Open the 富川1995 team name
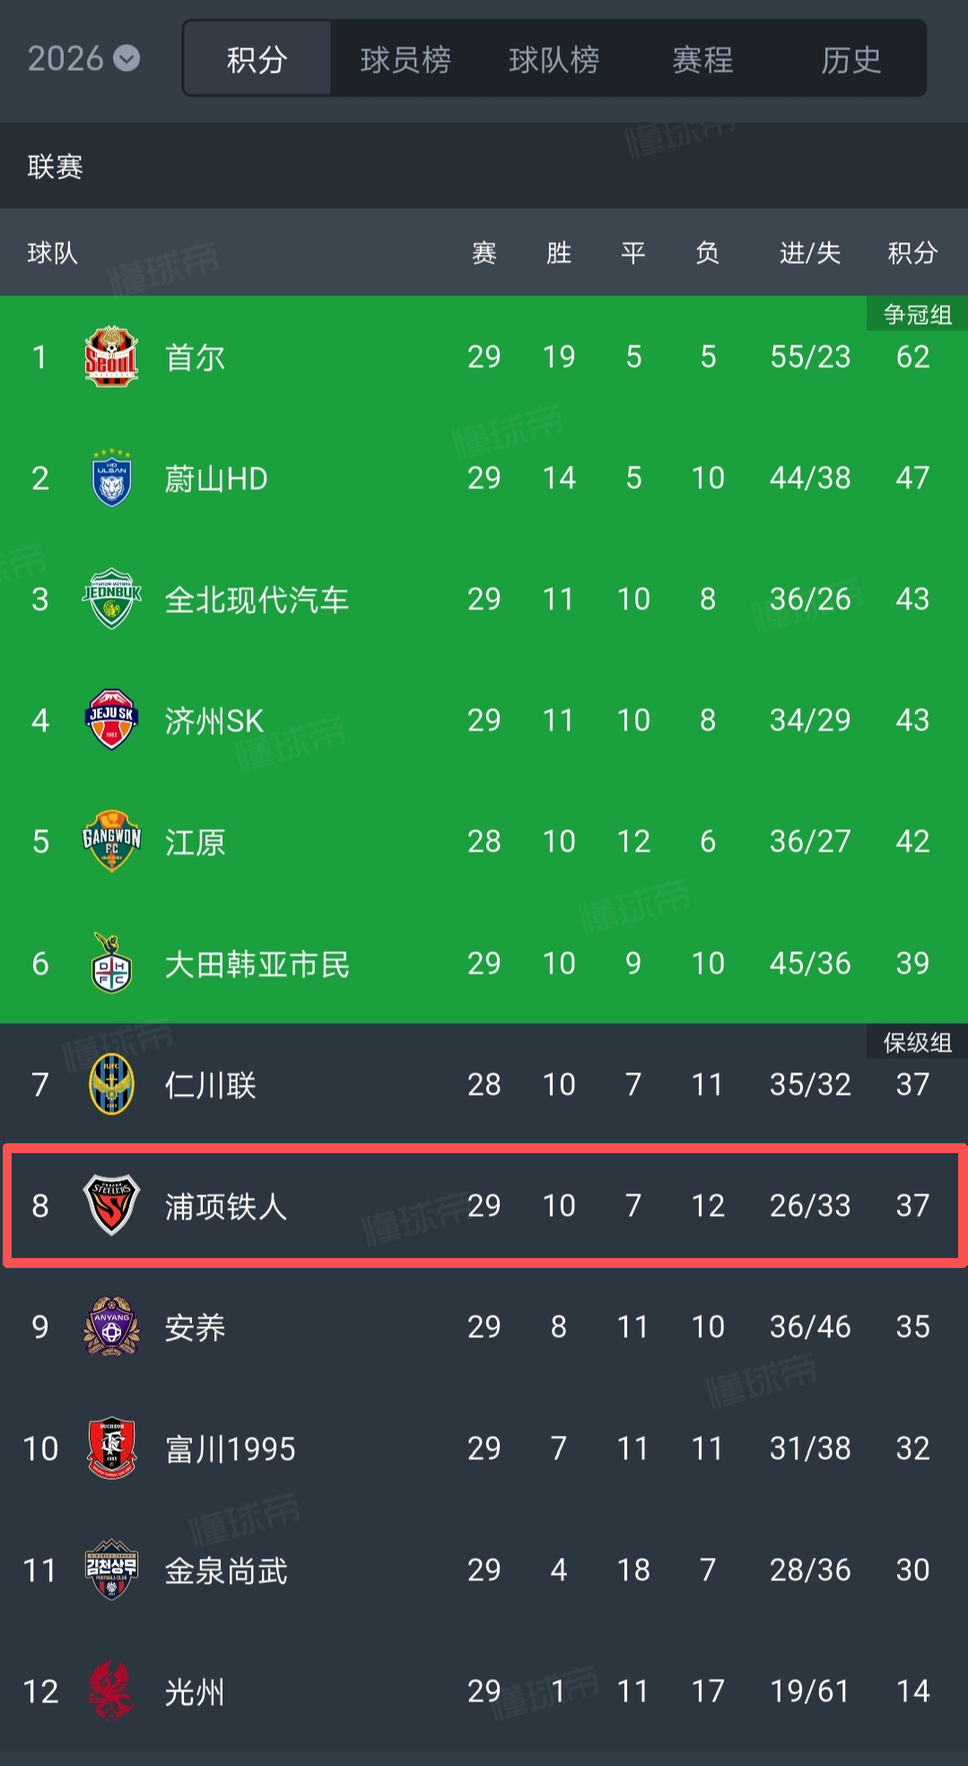 [x=231, y=1449]
